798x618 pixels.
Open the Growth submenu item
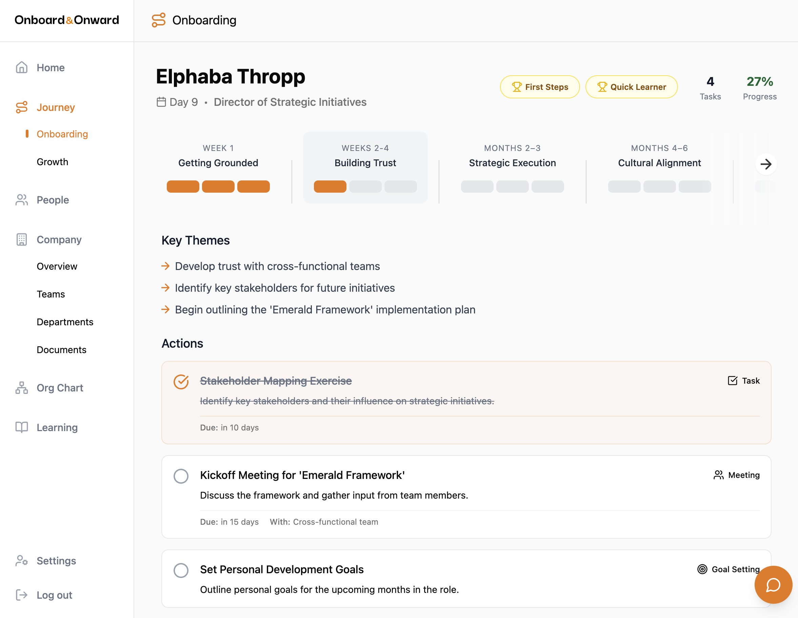tap(52, 162)
